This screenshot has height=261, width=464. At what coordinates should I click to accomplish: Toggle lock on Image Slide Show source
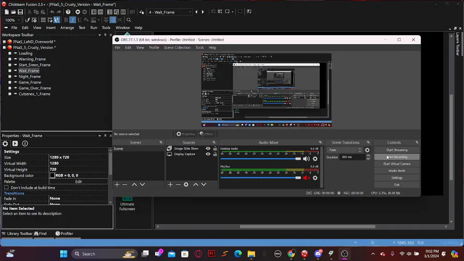(x=215, y=149)
